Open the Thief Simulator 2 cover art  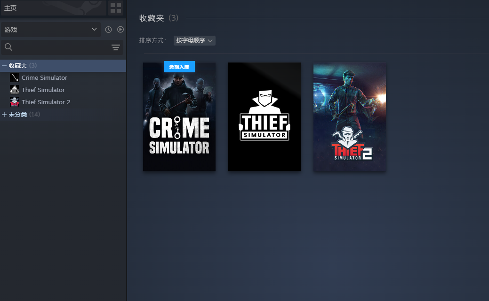click(x=350, y=116)
